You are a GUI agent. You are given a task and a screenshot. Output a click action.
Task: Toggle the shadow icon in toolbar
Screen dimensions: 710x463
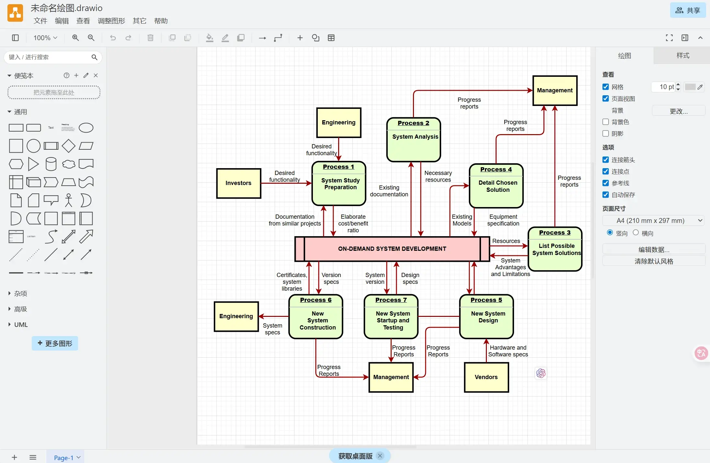click(241, 38)
